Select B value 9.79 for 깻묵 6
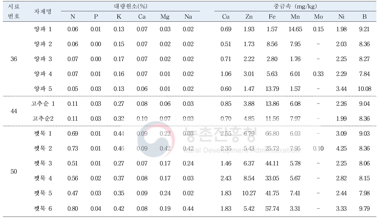 365,209
